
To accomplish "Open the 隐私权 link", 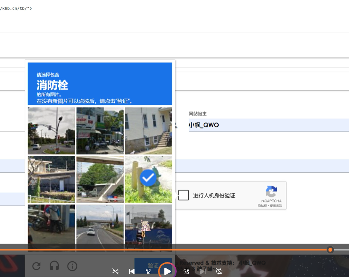I will pos(262,206).
